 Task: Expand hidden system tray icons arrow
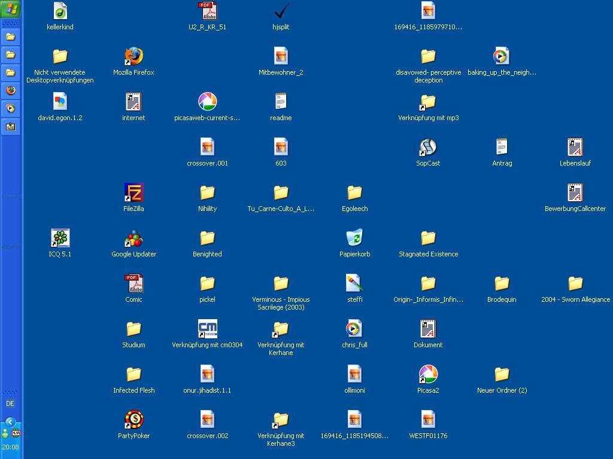[10, 422]
